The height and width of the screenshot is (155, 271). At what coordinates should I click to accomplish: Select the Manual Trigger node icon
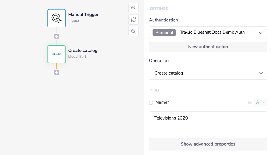(x=56, y=18)
